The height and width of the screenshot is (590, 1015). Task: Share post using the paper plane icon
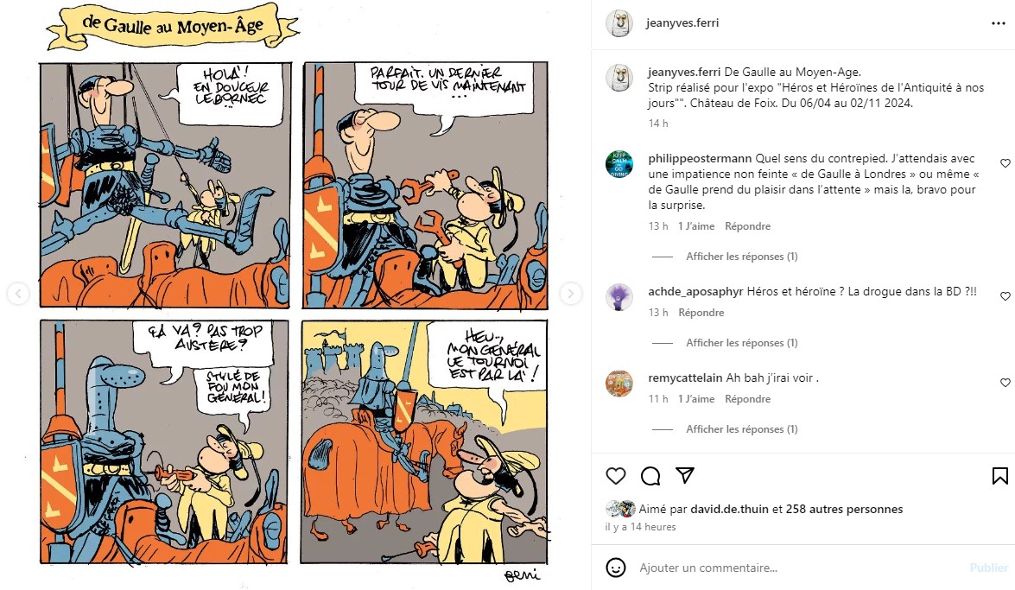[685, 475]
